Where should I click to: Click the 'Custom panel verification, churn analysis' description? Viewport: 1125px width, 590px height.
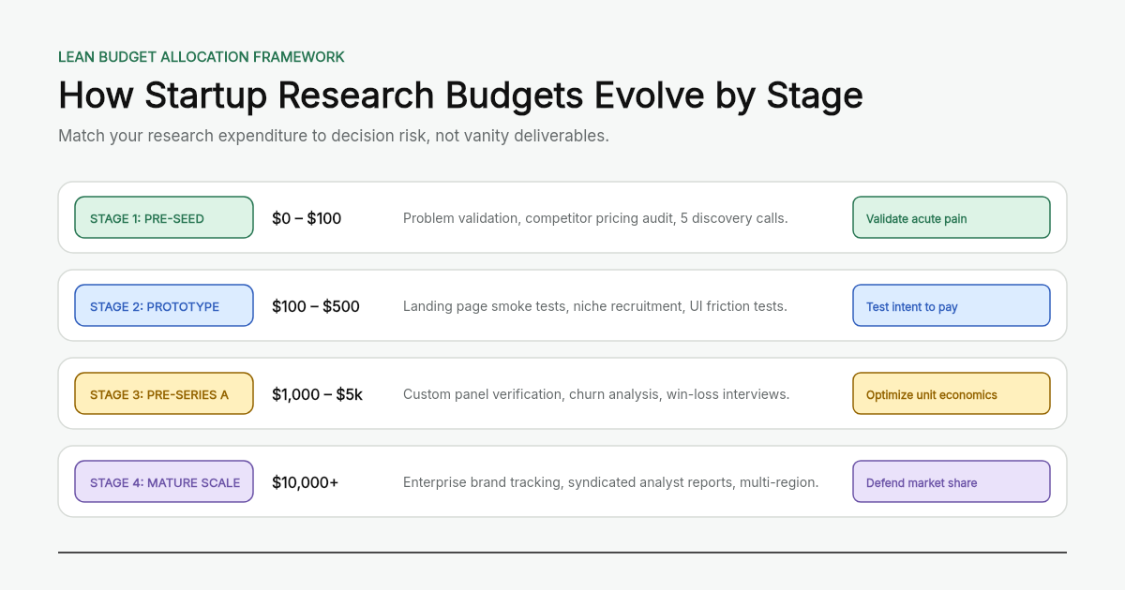pos(596,394)
